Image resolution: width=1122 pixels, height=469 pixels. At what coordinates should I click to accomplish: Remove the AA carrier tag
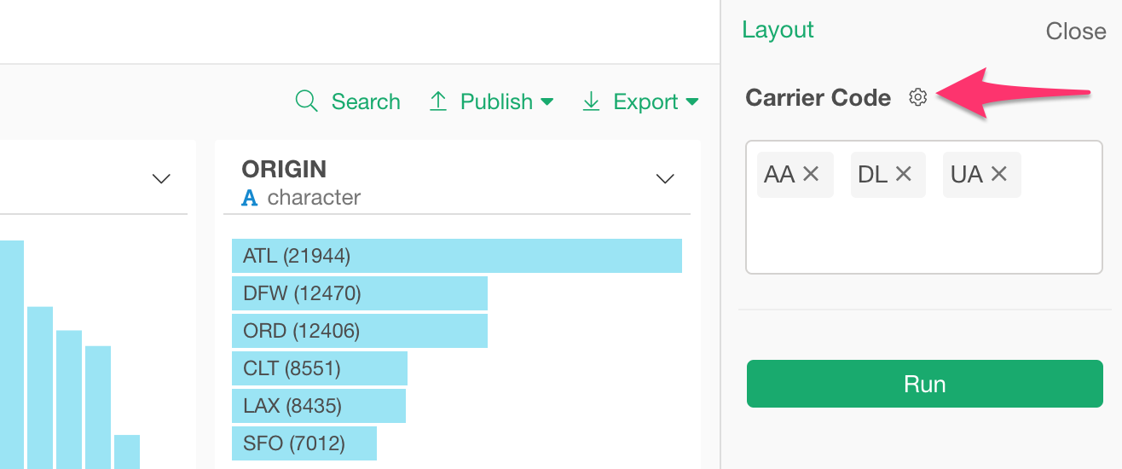coord(811,174)
